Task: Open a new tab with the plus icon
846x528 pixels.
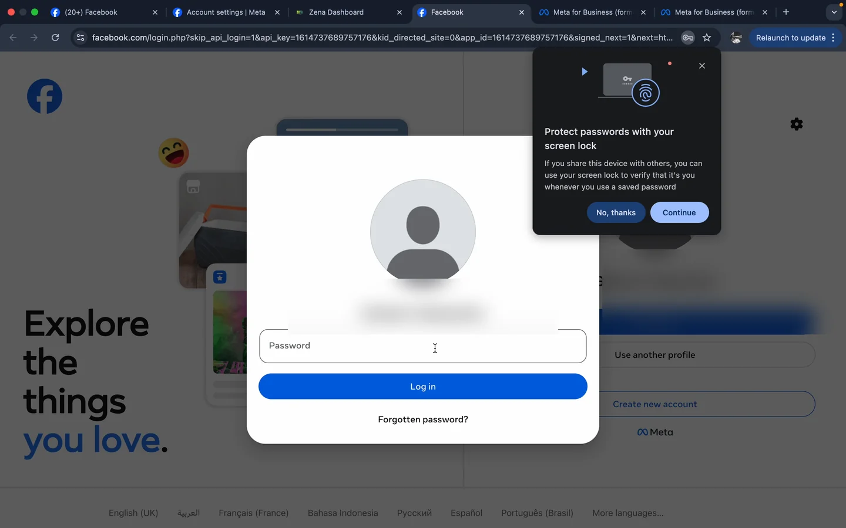Action: 786,12
